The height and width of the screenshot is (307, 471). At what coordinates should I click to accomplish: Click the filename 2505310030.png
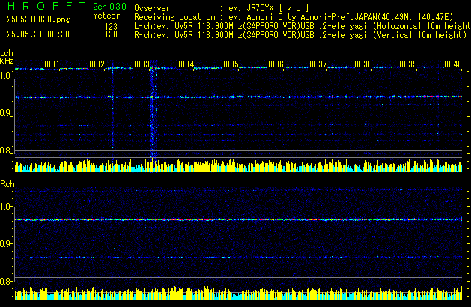pos(38,19)
